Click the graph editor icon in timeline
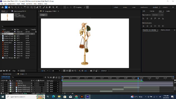Screen dimensions: 176x99 (59, 77)
